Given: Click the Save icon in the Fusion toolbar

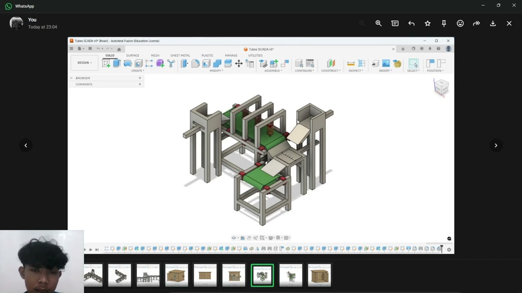Looking at the screenshot, I should [x=90, y=48].
